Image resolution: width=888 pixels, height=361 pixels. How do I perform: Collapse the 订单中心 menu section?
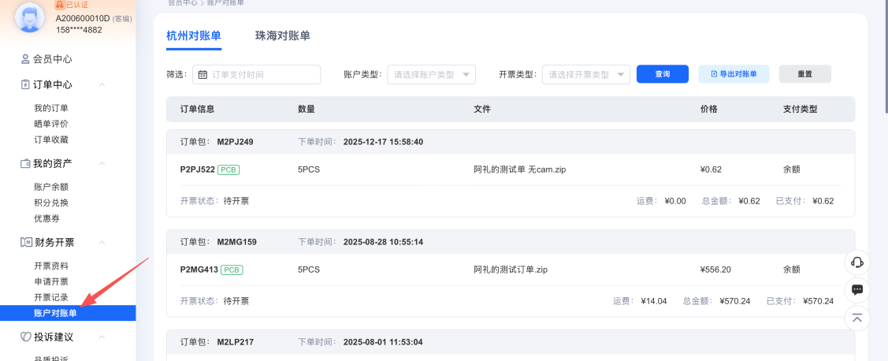tap(102, 85)
